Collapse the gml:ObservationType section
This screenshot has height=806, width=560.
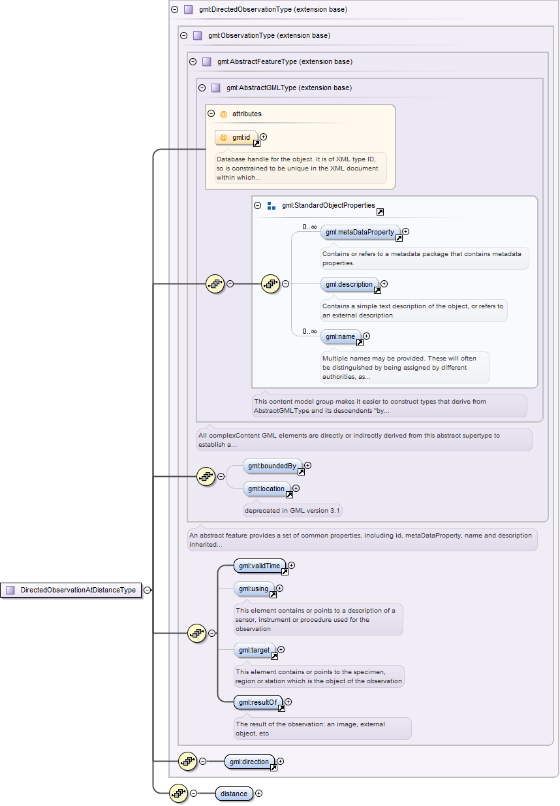[x=183, y=36]
